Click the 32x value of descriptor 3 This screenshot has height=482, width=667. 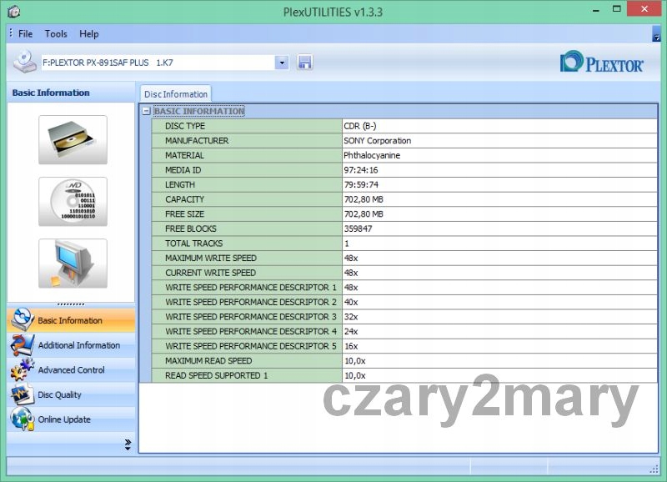point(351,317)
